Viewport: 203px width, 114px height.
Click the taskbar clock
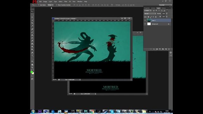point(167,112)
